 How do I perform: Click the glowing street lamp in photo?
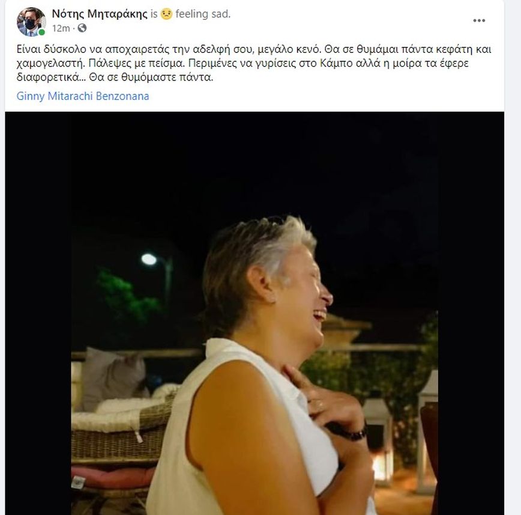[x=149, y=259]
